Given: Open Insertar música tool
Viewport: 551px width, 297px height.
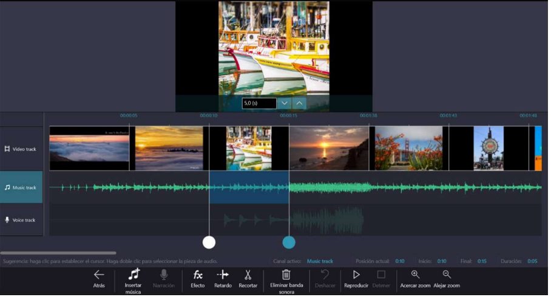Looking at the screenshot, I should [x=134, y=275].
